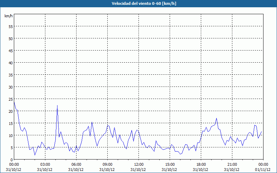The image size is (277, 173).
Task: Click the y-axis value 10
Action: pyautogui.click(x=11, y=135)
